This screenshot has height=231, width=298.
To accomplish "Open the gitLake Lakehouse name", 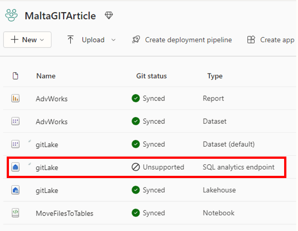I will (47, 191).
